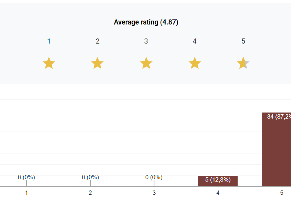
Task: Click the 5 (12,8%) bar
Action: coord(218,181)
